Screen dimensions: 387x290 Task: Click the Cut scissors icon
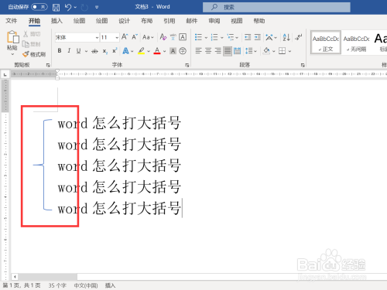pyautogui.click(x=26, y=34)
